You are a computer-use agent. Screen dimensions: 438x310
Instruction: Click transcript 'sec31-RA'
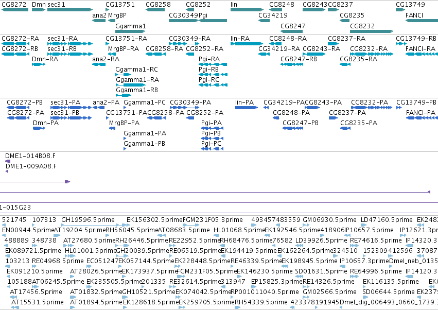[63, 38]
